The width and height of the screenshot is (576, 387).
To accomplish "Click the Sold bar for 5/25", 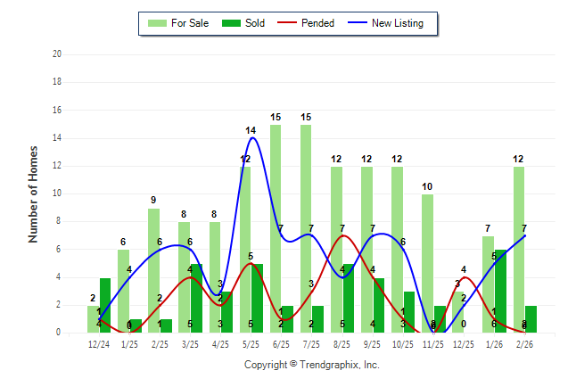I will click(x=258, y=298).
